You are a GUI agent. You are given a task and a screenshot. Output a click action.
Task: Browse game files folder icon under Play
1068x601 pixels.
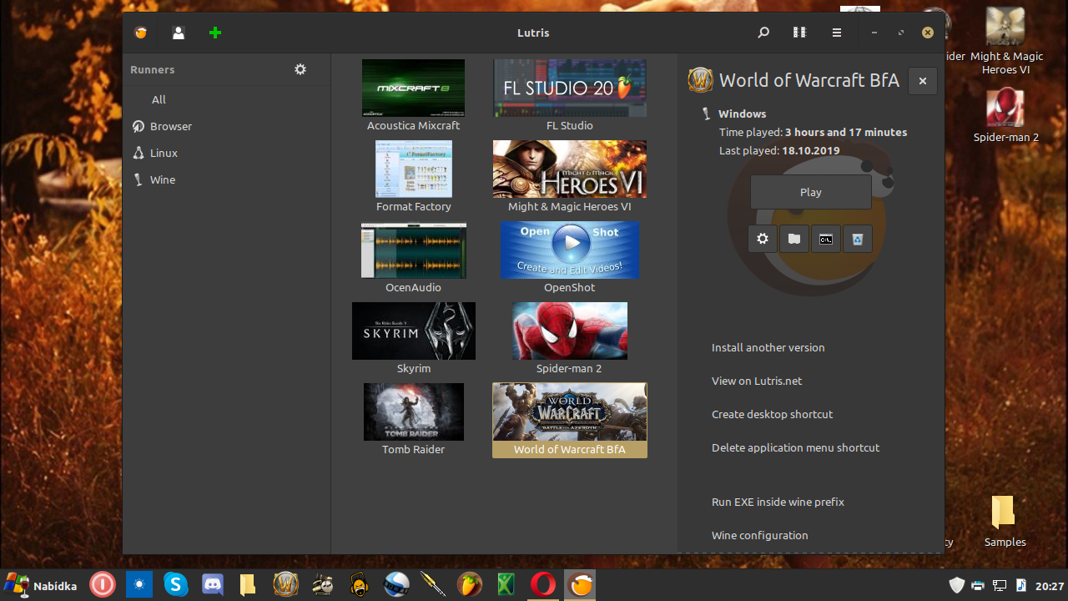click(x=794, y=239)
